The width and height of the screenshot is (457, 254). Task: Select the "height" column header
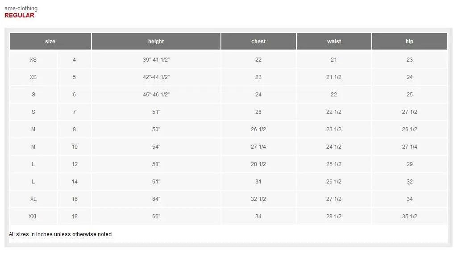pos(156,42)
